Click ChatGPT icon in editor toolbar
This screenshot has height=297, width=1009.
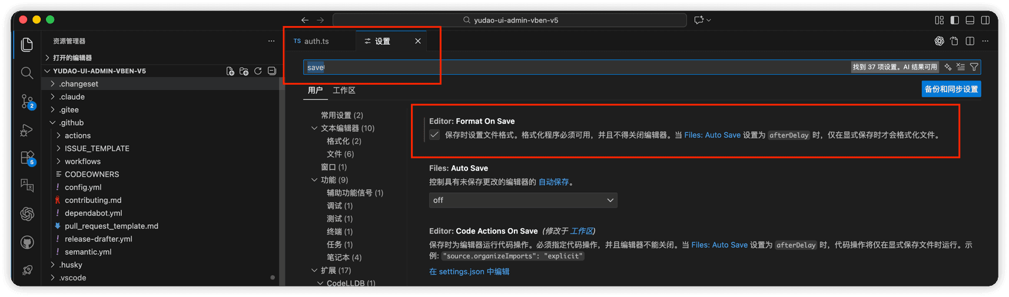[940, 41]
